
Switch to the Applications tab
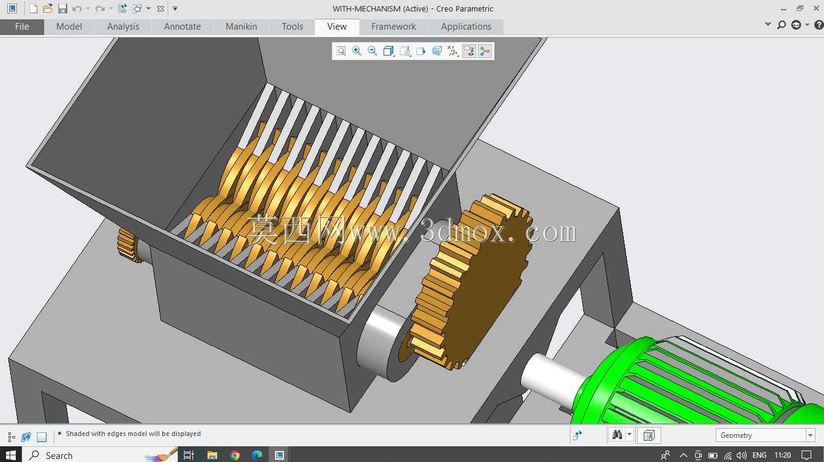point(466,27)
